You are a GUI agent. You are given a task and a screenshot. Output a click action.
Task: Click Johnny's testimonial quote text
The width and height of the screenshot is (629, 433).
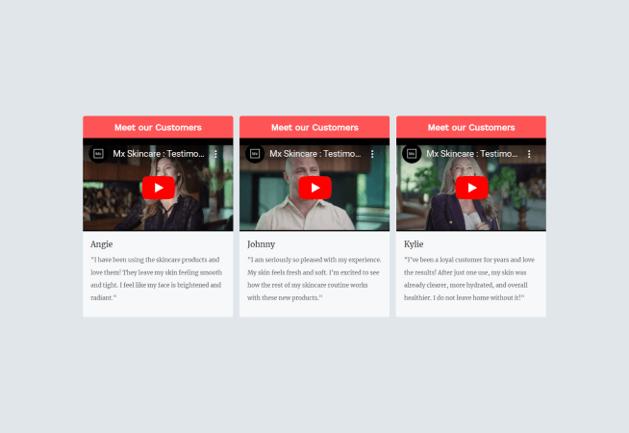[314, 279]
